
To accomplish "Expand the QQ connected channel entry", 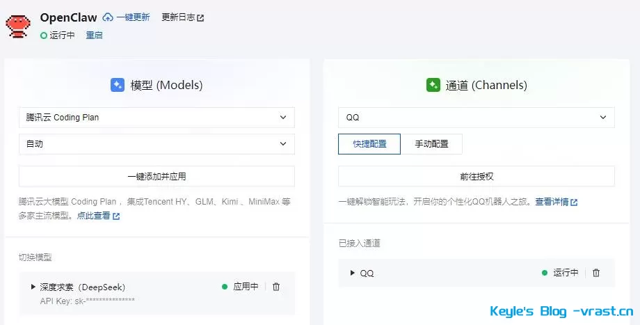I will 353,273.
